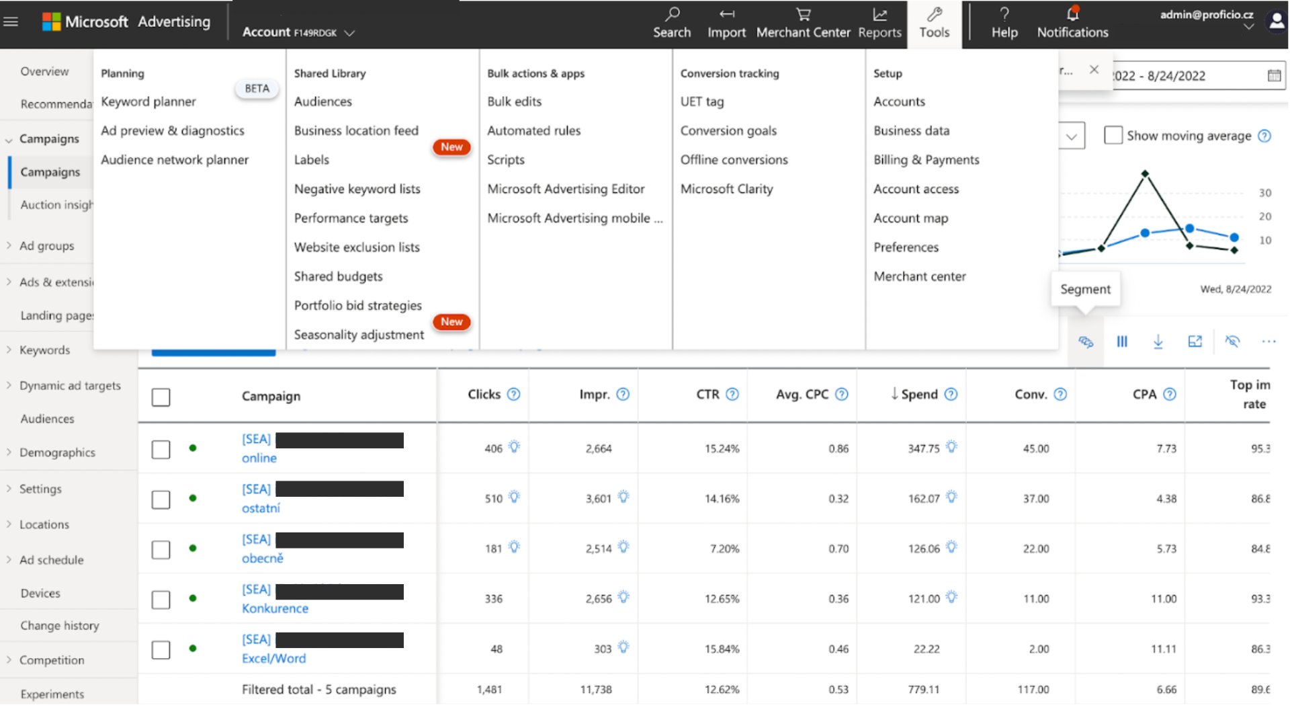Expand Keywords in the left sidebar
1290x726 pixels.
[9, 350]
